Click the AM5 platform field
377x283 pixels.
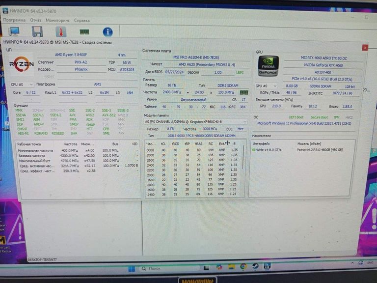97,85
